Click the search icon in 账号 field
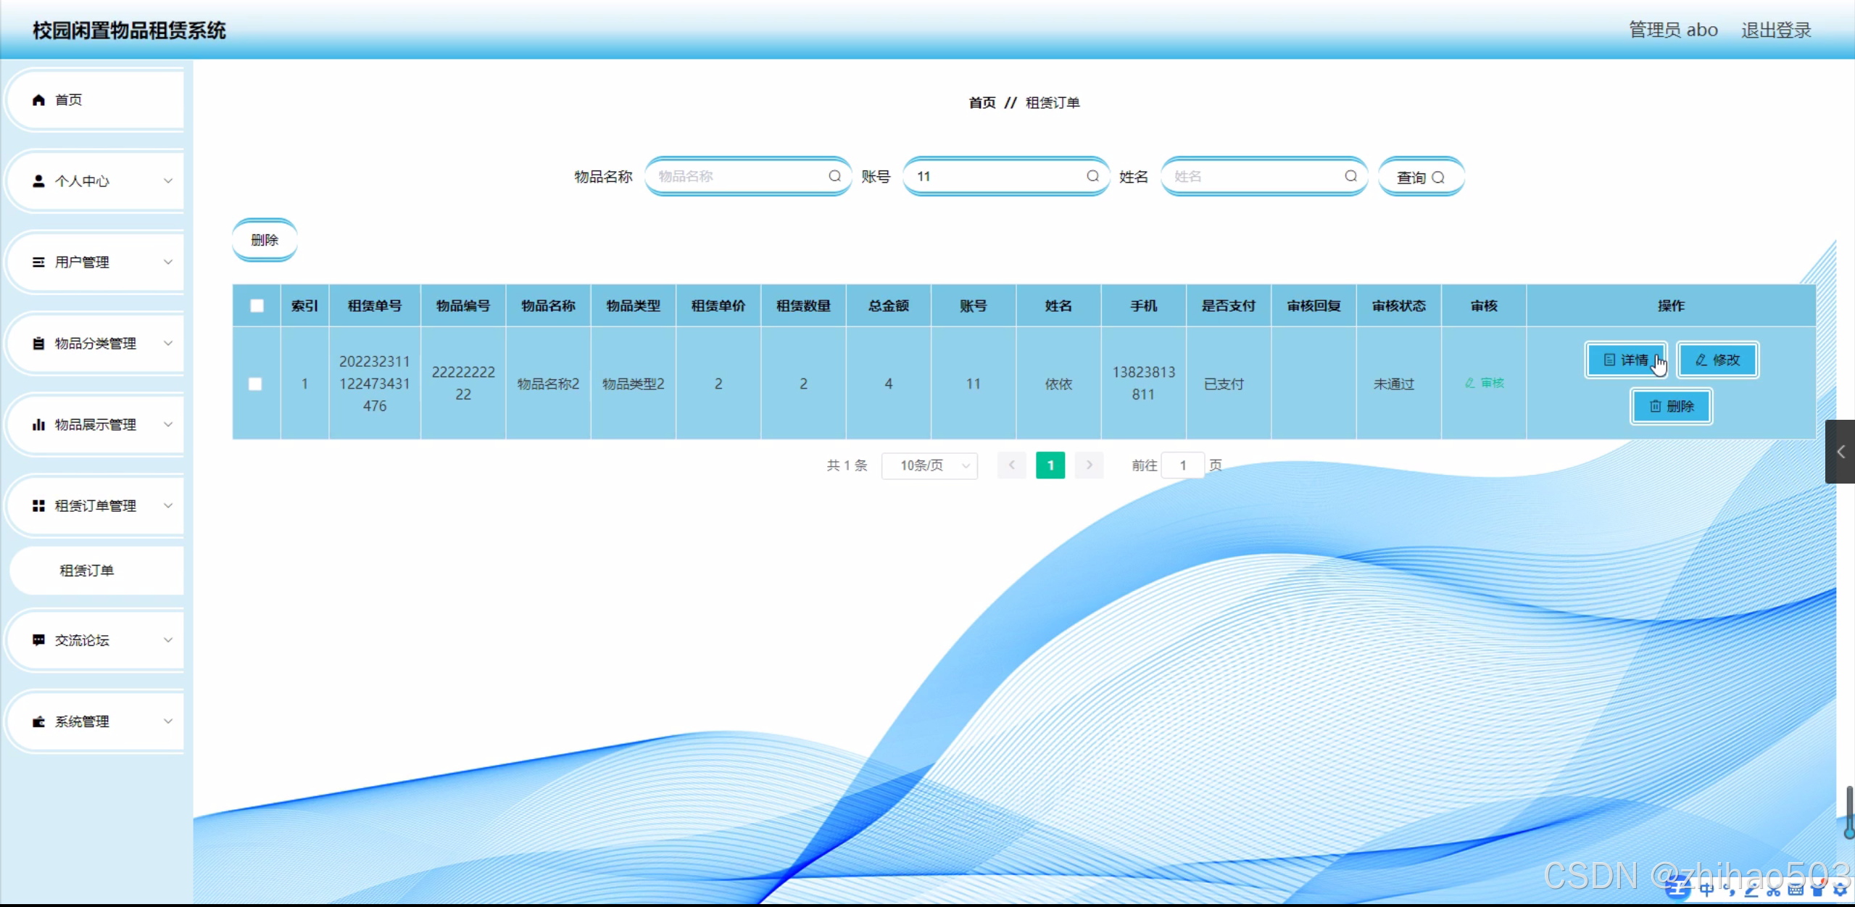The image size is (1855, 907). tap(1092, 176)
